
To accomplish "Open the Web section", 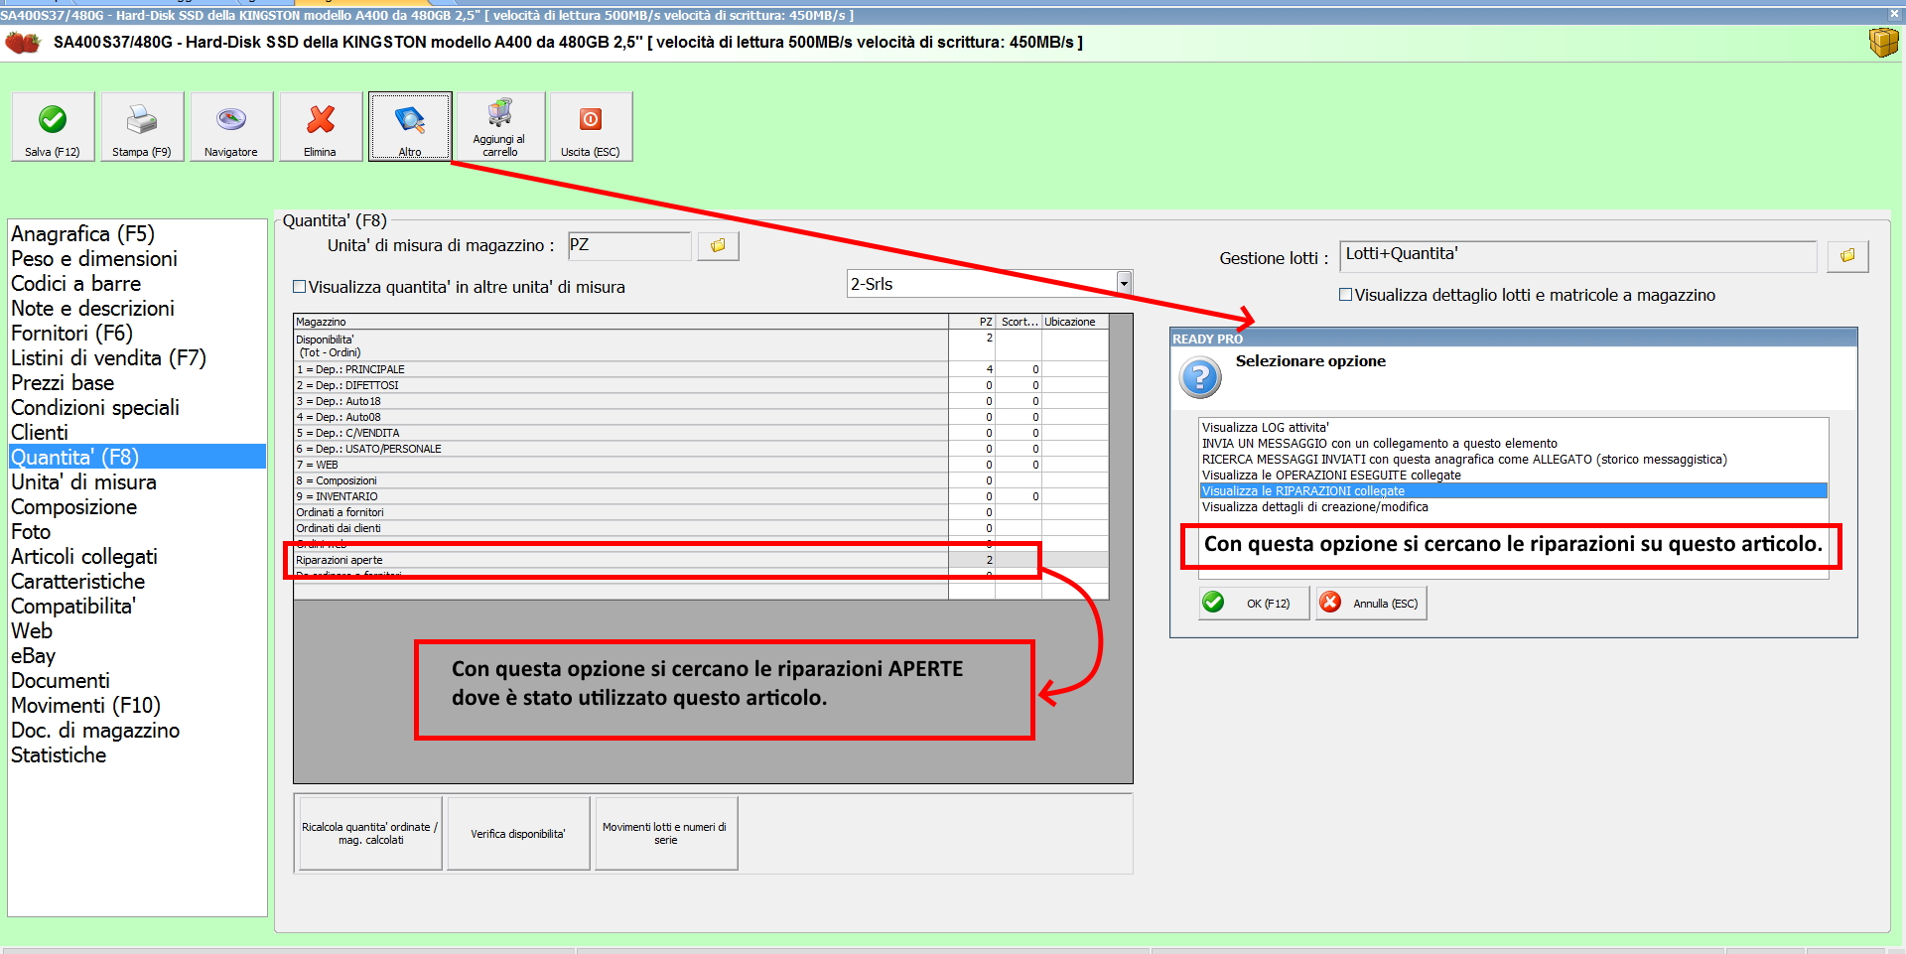I will 32,630.
